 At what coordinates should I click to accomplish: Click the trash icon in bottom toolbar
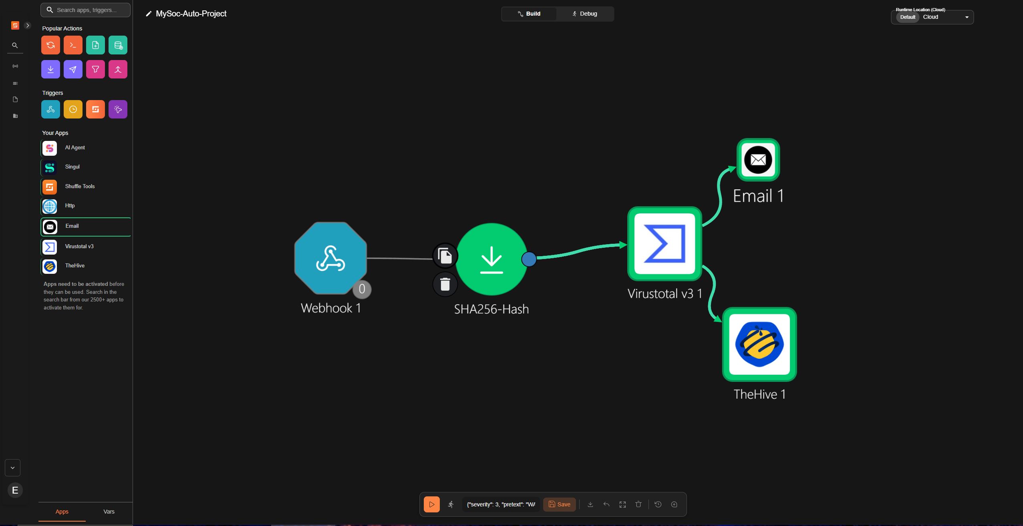[638, 504]
